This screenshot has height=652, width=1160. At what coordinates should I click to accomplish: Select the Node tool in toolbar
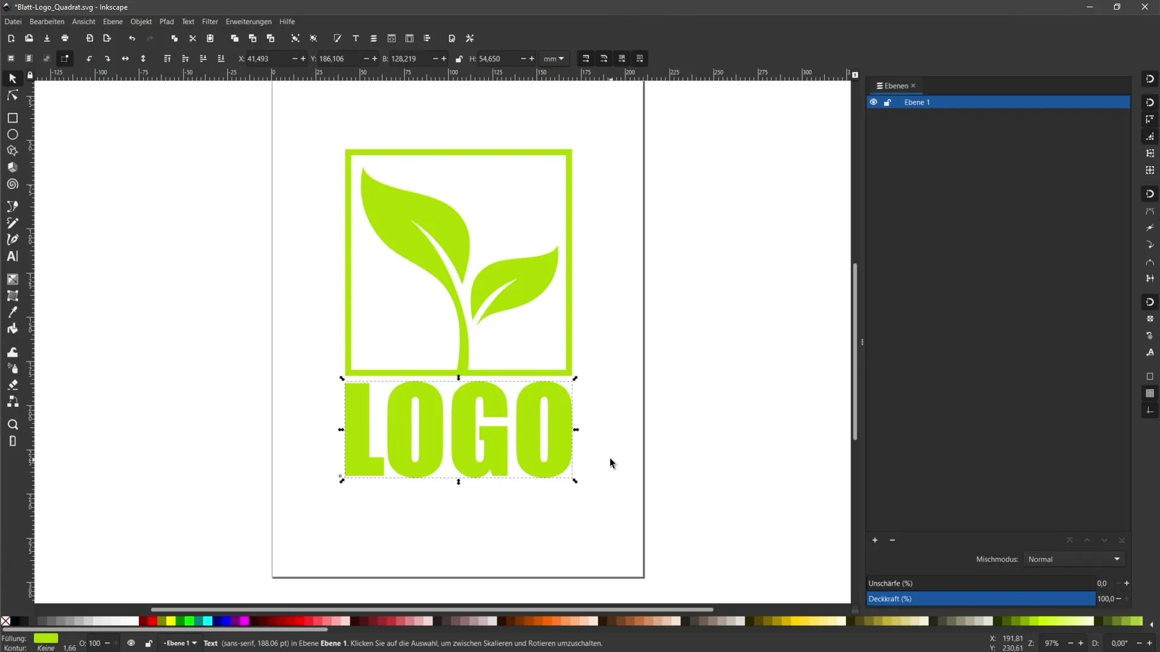point(12,95)
